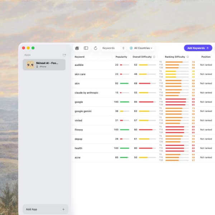The height and width of the screenshot is (215, 215).
Task: Maximize window with green button
Action: 33,48
